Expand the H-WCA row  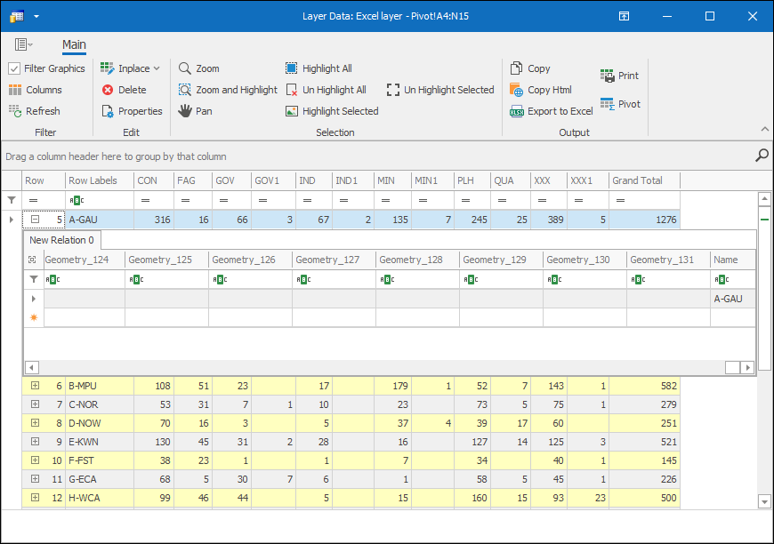tap(35, 498)
